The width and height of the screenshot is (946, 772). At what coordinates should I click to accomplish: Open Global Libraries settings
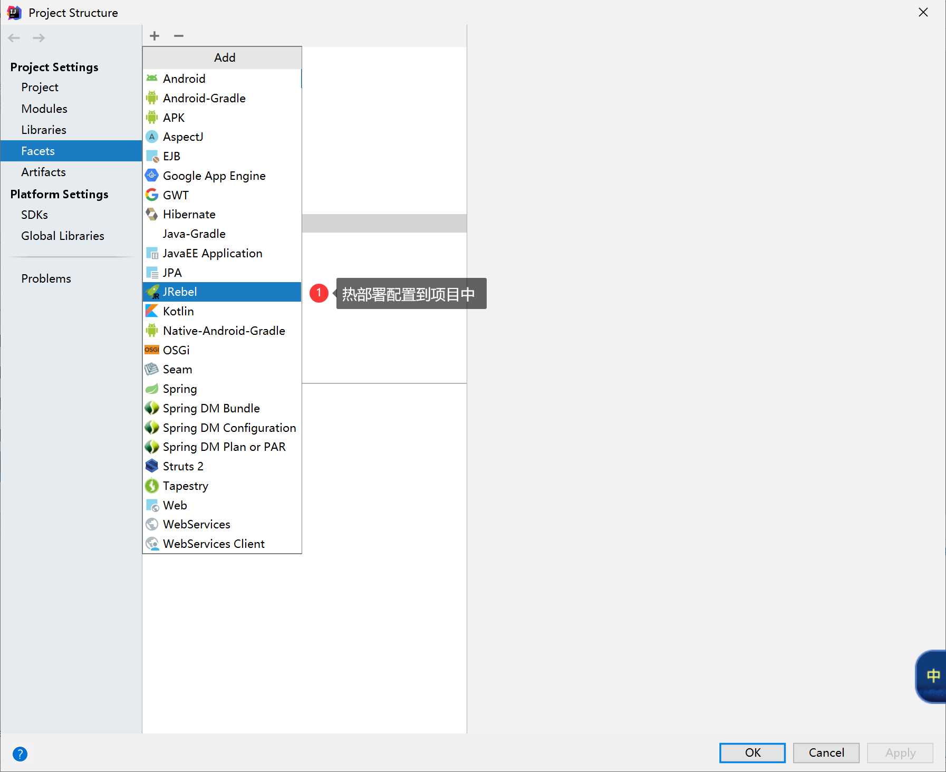tap(71, 236)
